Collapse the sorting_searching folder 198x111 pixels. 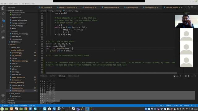point(17,83)
